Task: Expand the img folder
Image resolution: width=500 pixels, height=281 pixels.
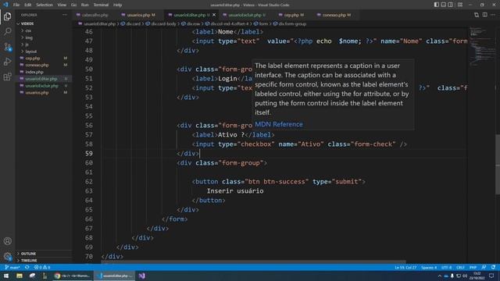Action: tap(29, 37)
